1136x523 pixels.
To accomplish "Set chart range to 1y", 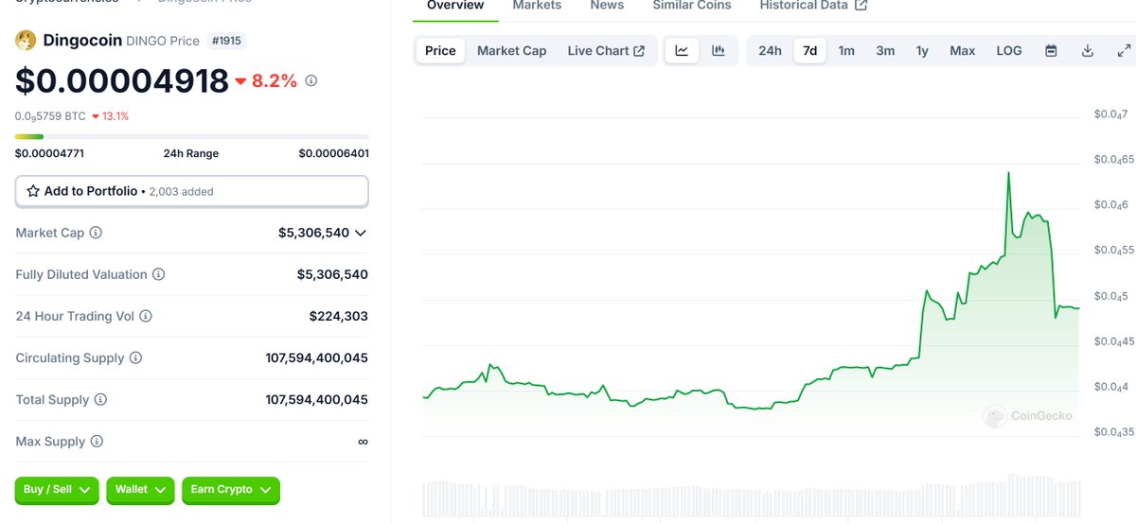I will coord(922,50).
